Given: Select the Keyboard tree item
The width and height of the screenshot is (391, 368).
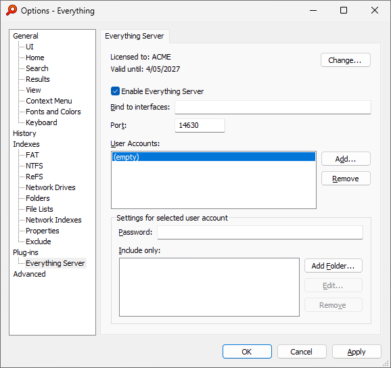Looking at the screenshot, I should (x=41, y=122).
